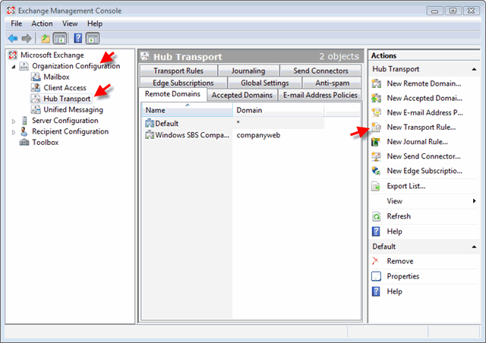
Task: Switch to the E-mail Address Policies tab
Action: pyautogui.click(x=320, y=95)
